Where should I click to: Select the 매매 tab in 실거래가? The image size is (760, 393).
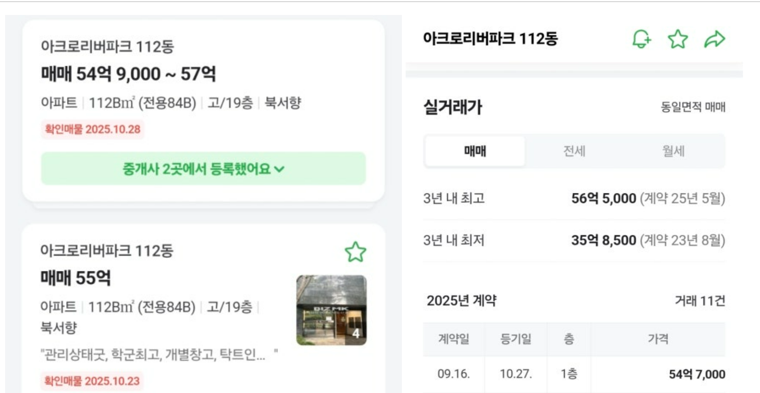coord(475,152)
